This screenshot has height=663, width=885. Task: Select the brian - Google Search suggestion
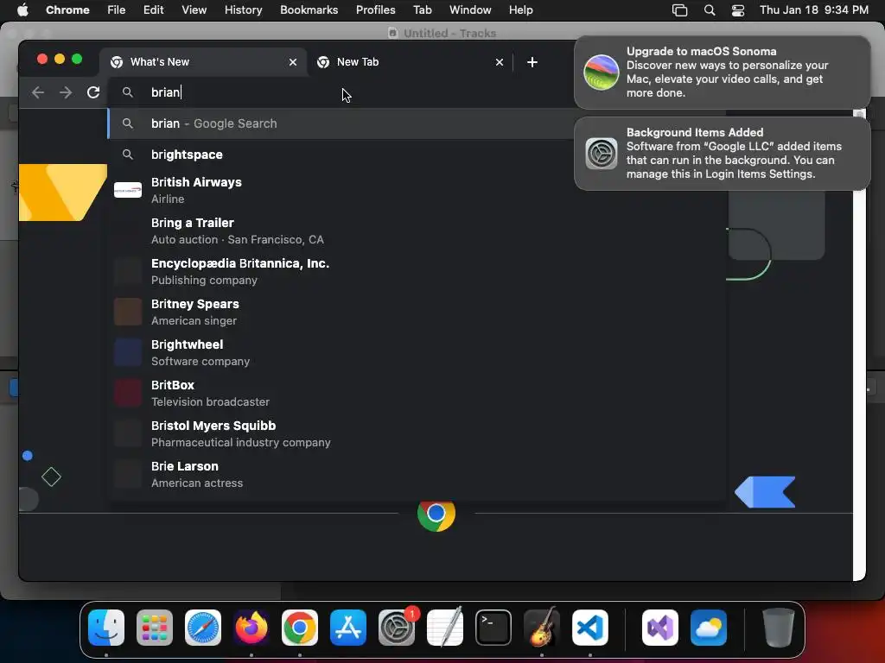coord(341,123)
